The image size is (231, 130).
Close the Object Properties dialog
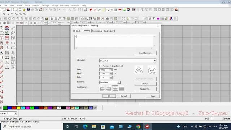158,26
